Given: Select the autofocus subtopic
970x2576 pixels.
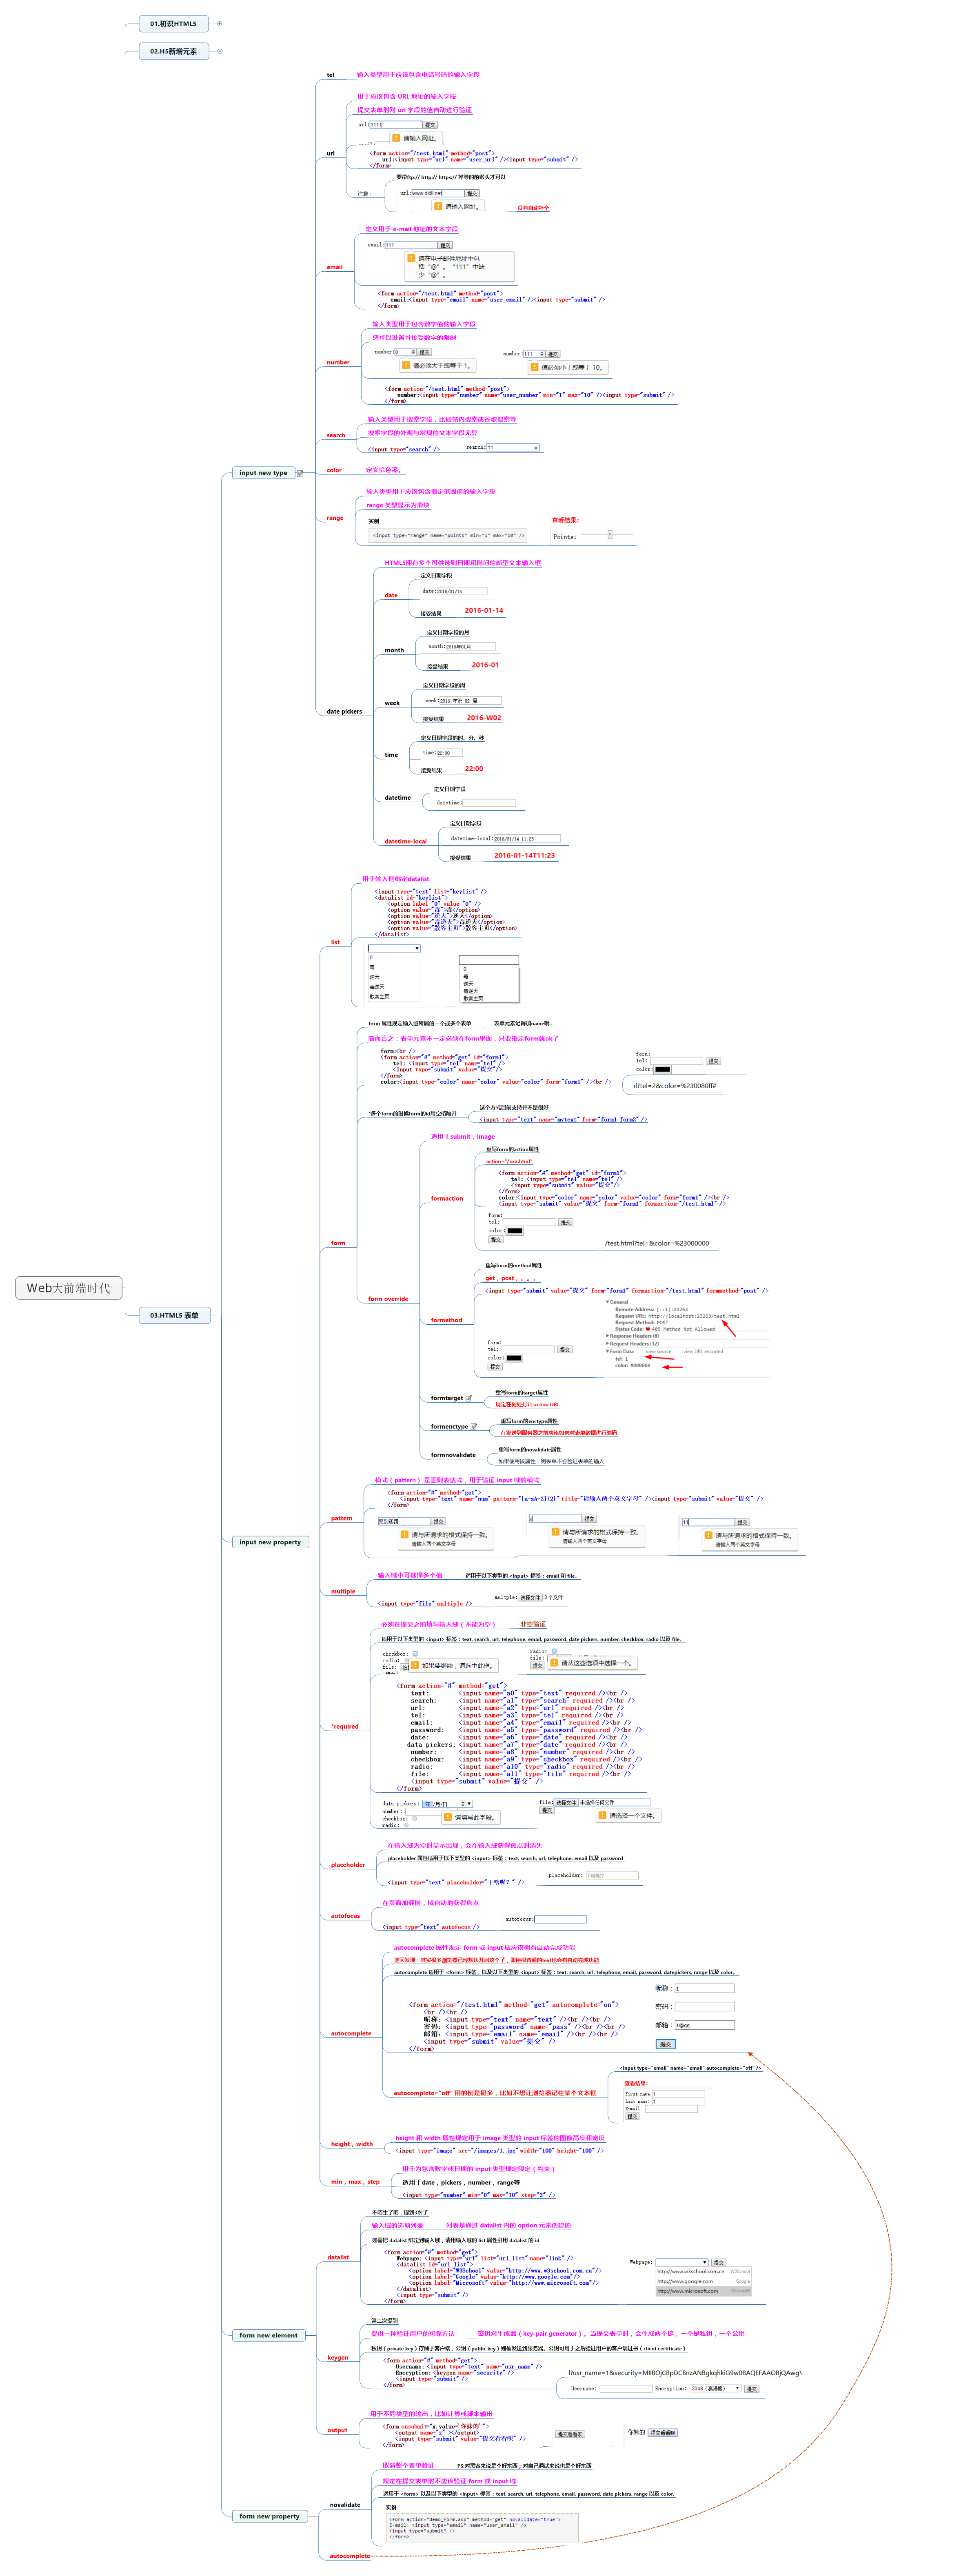Looking at the screenshot, I should tap(345, 1916).
